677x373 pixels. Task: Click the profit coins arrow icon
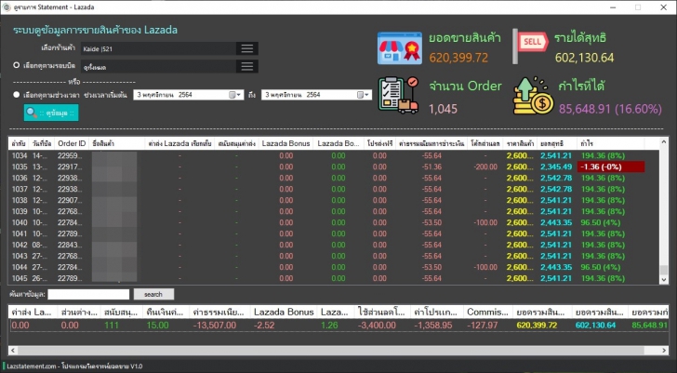tap(533, 96)
